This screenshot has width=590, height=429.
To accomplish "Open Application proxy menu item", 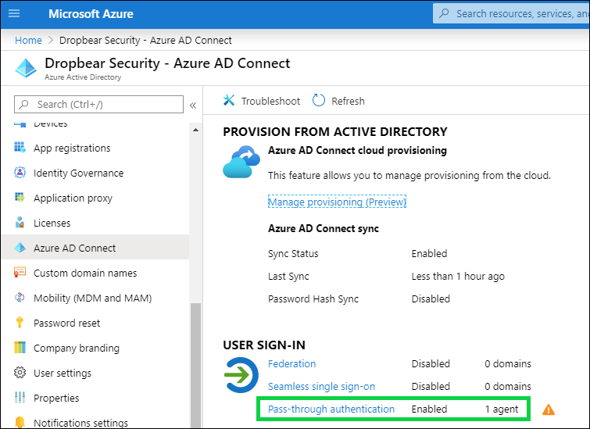I will click(x=95, y=198).
